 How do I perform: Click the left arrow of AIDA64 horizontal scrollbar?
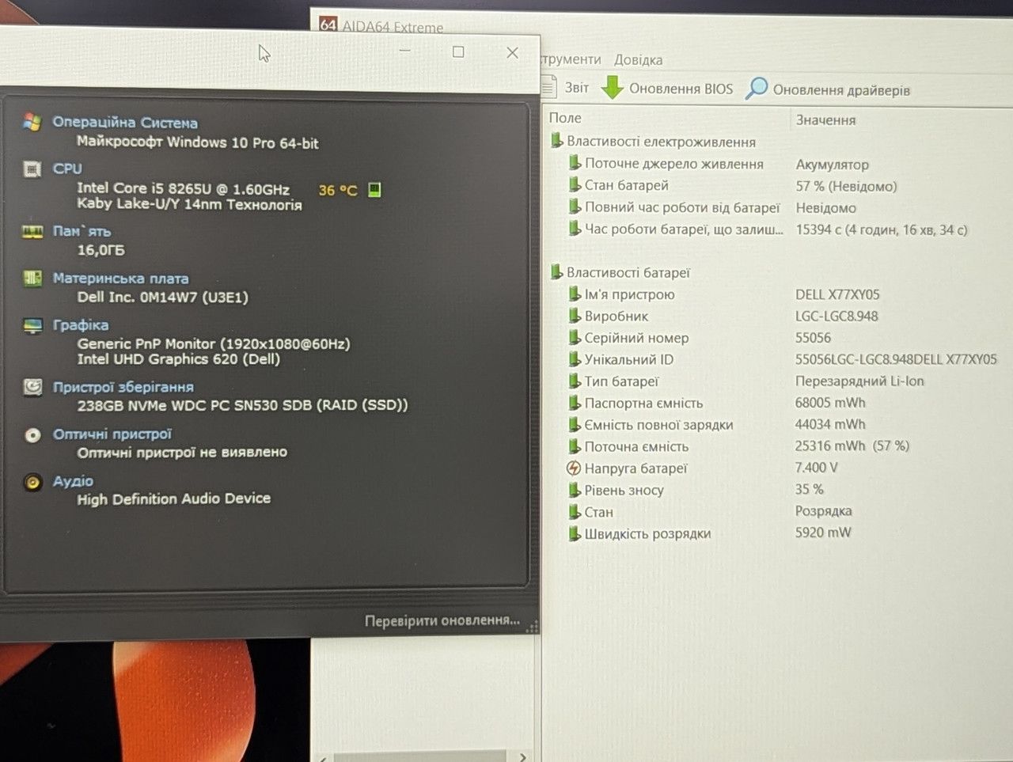pos(323,758)
